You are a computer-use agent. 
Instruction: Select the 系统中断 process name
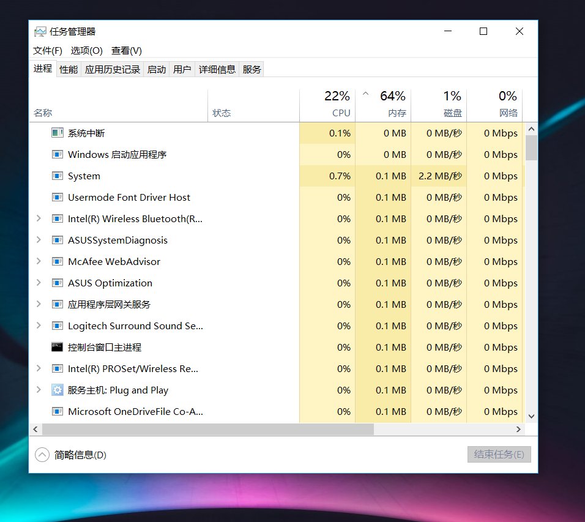pyautogui.click(x=86, y=133)
